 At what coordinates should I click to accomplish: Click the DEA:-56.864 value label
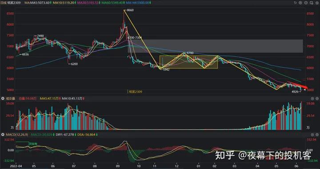[86, 135]
